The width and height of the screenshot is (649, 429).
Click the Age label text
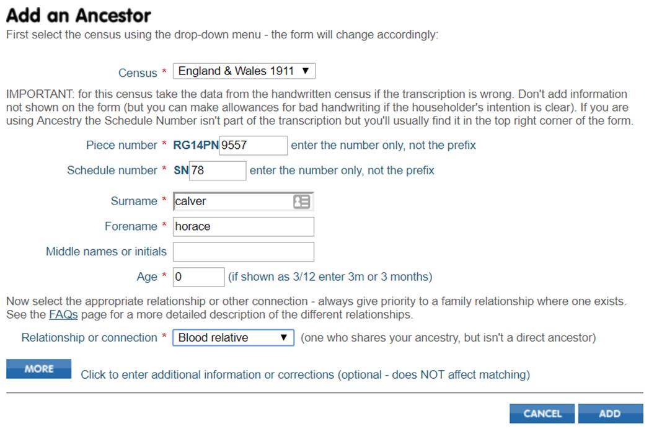click(147, 276)
